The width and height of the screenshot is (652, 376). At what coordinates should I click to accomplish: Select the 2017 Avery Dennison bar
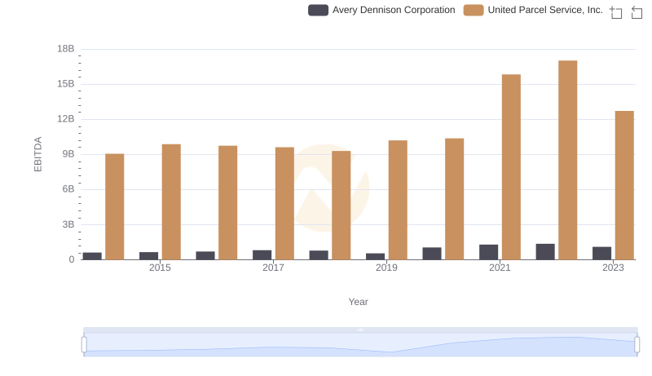click(262, 255)
